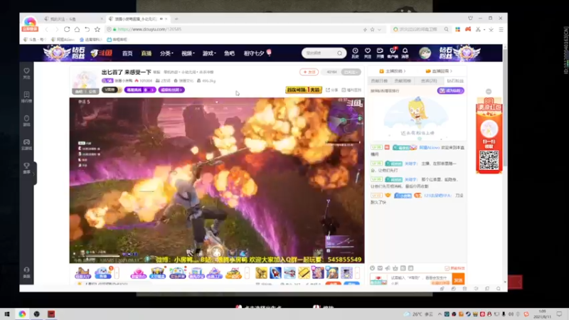
Task: Open the 首页 navigation item
Action: click(127, 53)
